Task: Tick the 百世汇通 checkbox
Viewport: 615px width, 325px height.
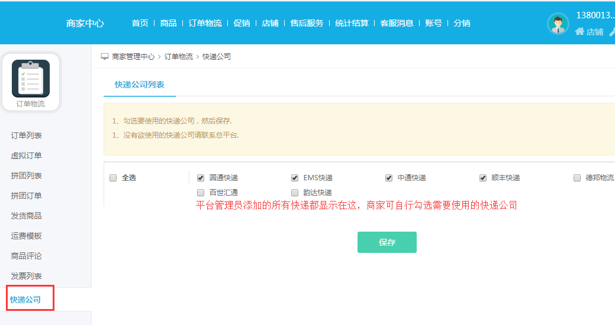Action: (x=200, y=193)
